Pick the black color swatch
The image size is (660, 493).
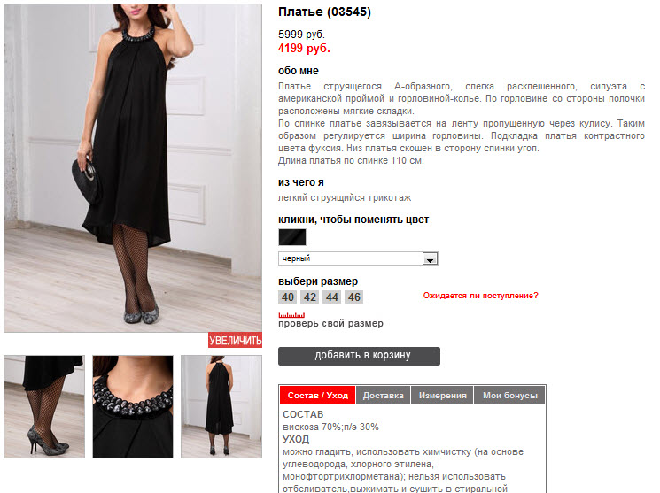click(292, 237)
